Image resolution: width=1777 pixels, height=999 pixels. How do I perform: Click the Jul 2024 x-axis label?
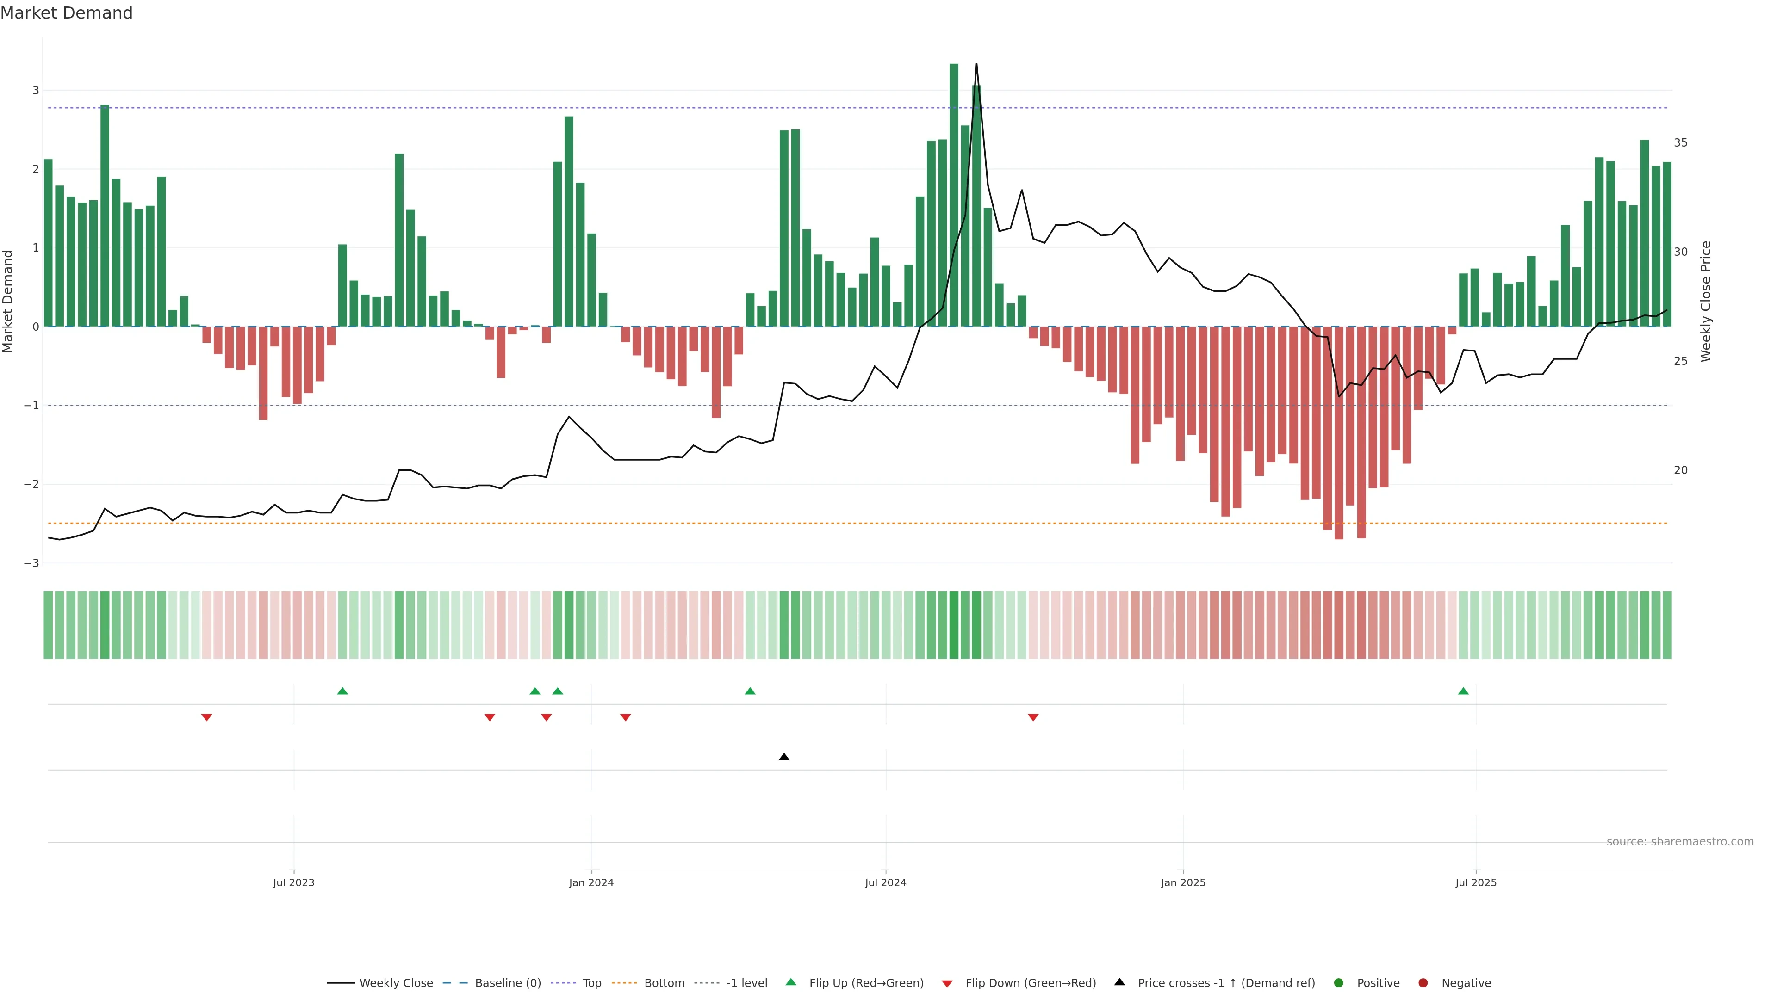[886, 882]
